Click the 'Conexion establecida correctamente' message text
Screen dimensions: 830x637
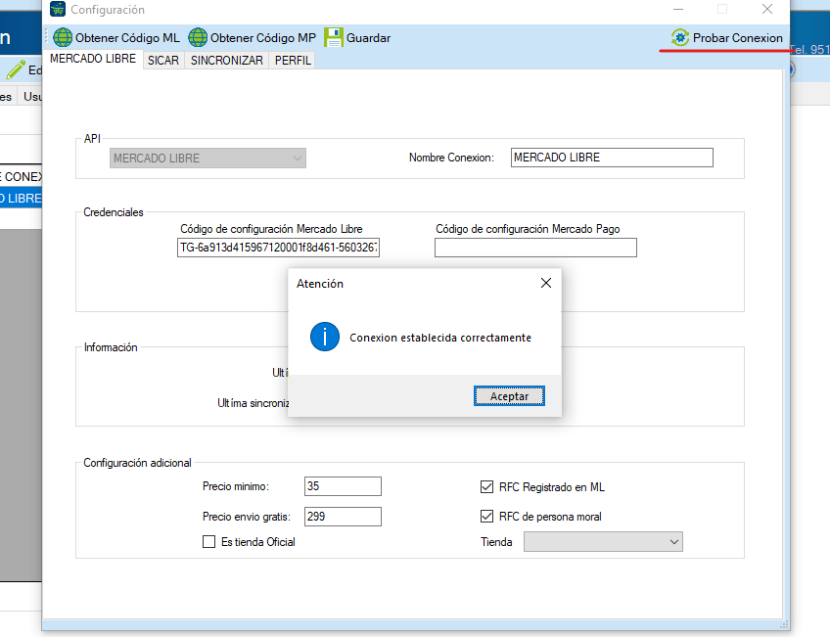(440, 338)
